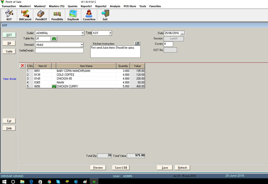268x184 pixels.
Task: Click the sidebar Exit button
Action: pyautogui.click(x=9, y=121)
